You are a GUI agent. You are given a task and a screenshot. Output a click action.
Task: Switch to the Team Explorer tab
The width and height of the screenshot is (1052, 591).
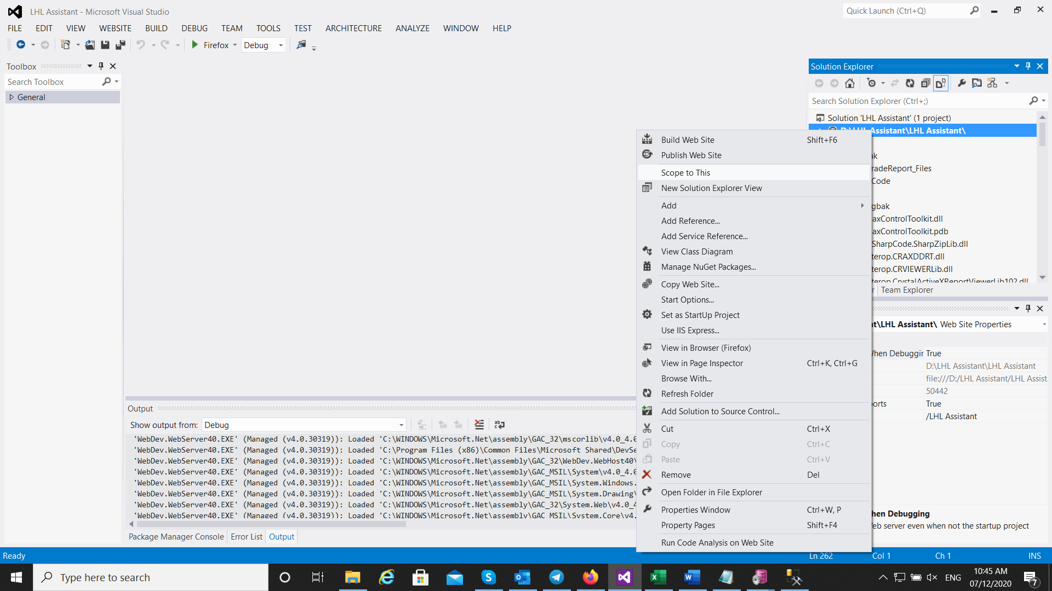coord(907,290)
